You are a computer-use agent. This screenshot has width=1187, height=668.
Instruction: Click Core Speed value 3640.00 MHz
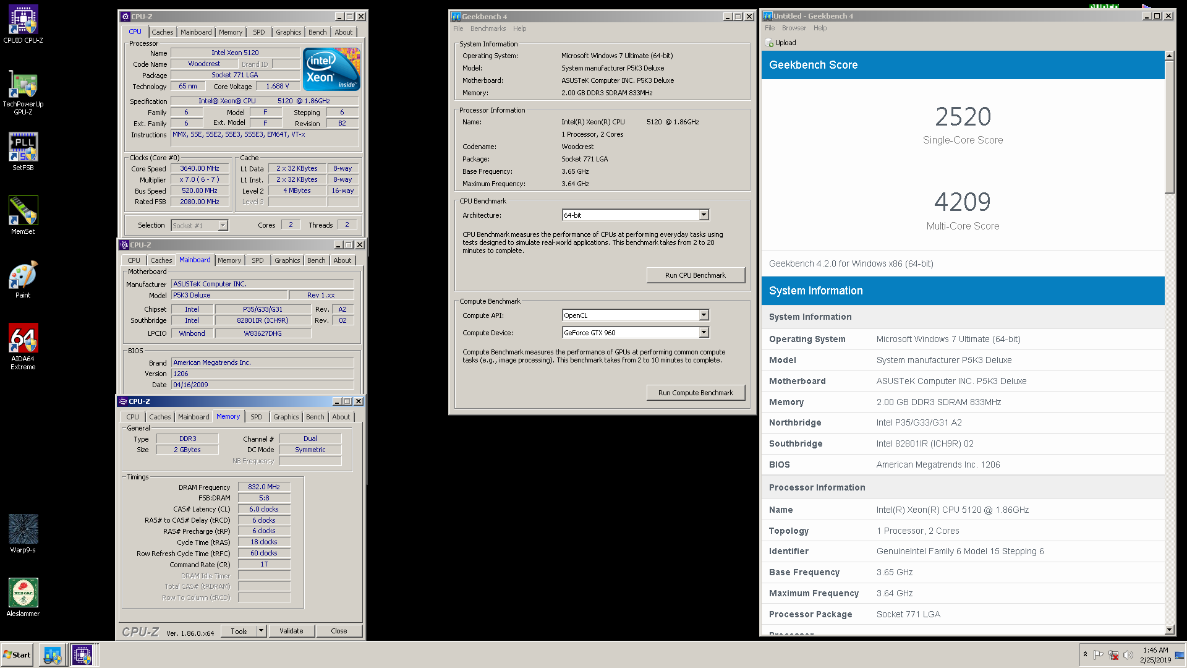[x=200, y=168]
